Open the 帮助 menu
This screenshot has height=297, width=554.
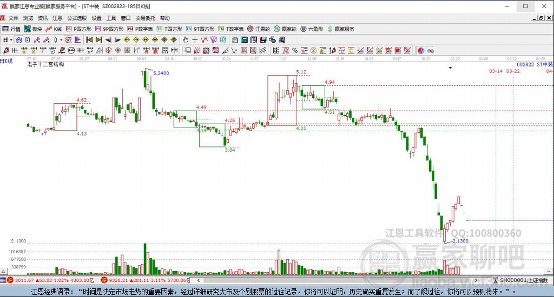click(164, 18)
